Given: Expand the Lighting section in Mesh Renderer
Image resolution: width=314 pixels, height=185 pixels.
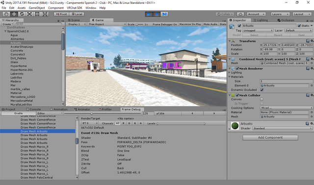Looking at the screenshot, I should click(230, 73).
